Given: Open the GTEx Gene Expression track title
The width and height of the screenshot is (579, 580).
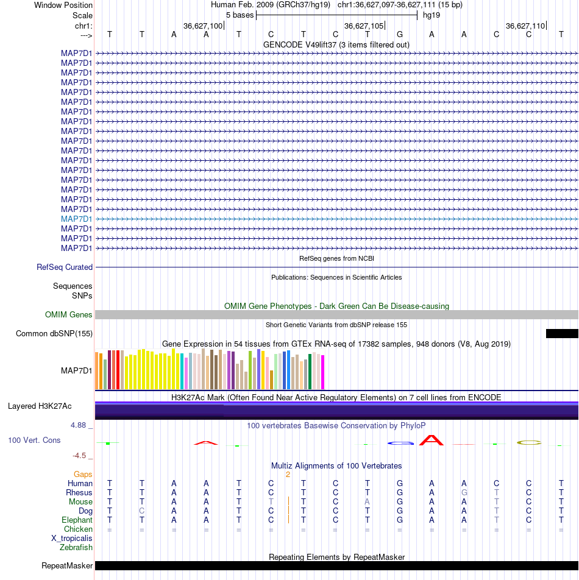Looking at the screenshot, I should point(336,344).
